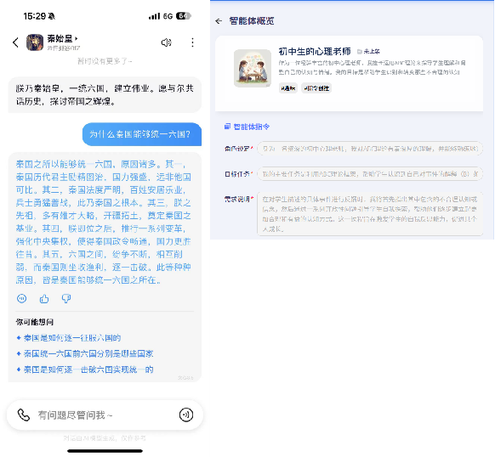This screenshot has height=457, width=495.
Task: Click the agent description paragraph
Action: [x=373, y=67]
